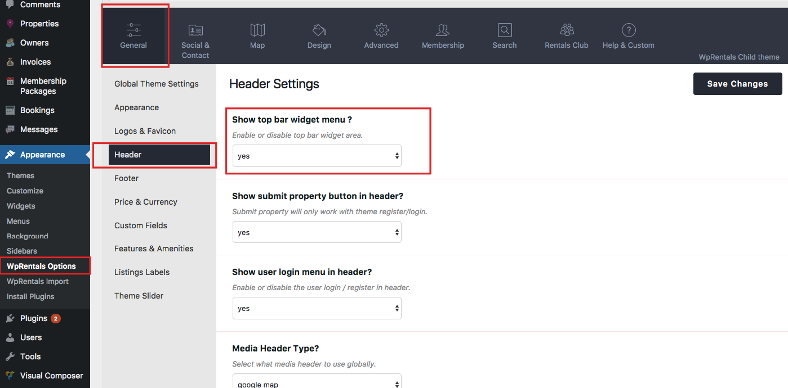Select Global Theme Settings section
This screenshot has width=788, height=388.
click(157, 84)
